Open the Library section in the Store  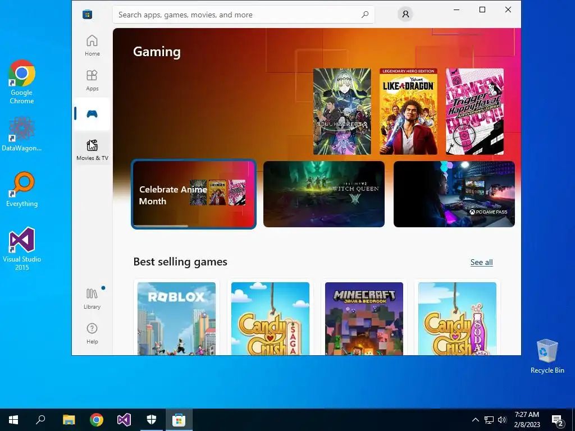pyautogui.click(x=92, y=299)
